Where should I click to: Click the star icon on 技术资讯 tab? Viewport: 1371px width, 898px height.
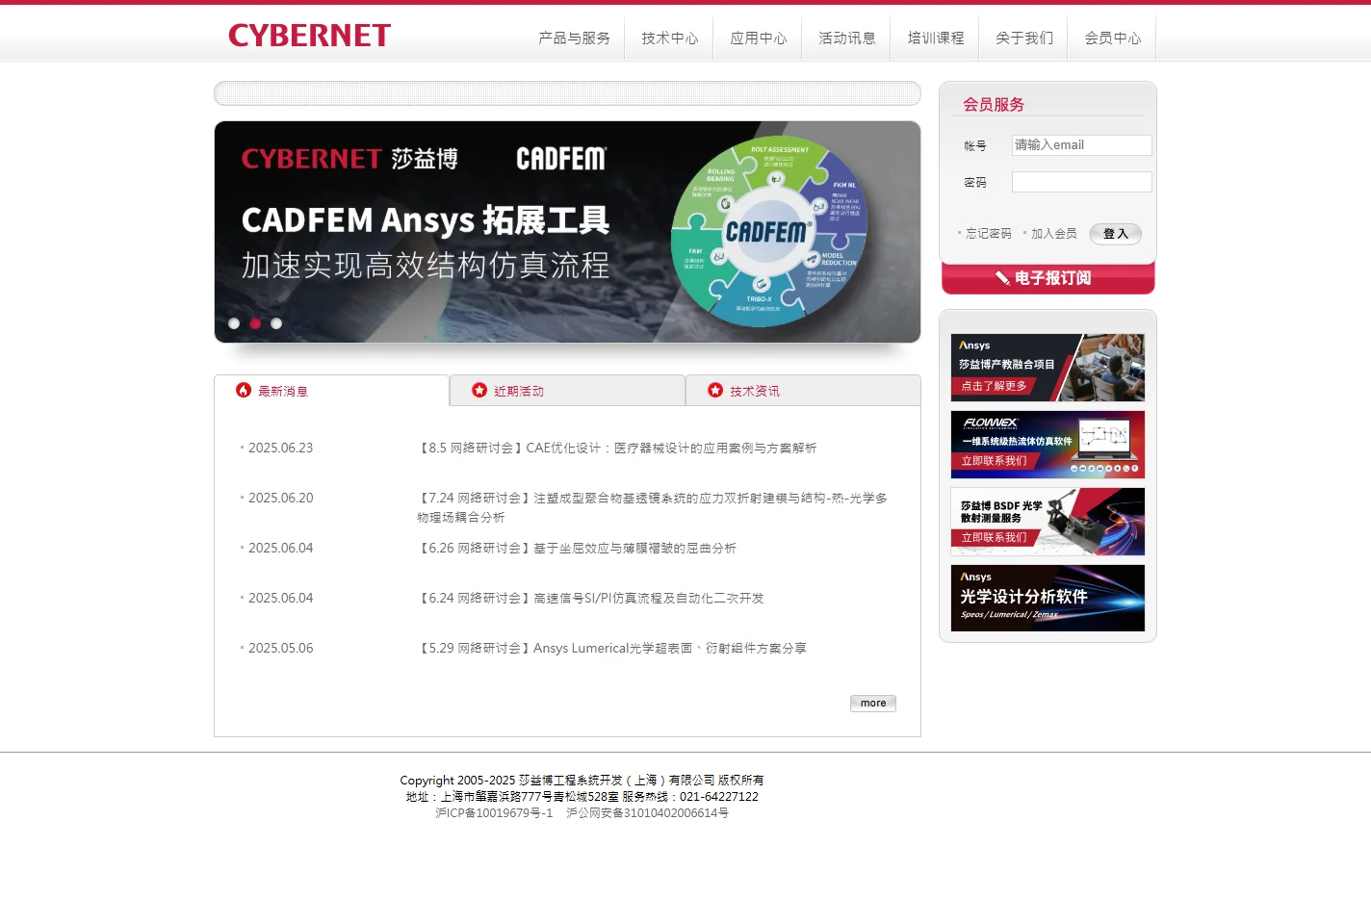[x=715, y=390]
